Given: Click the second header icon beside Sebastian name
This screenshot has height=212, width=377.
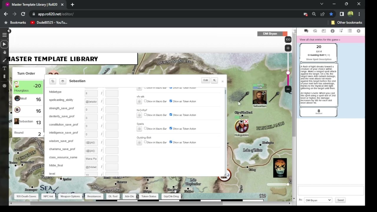Looking at the screenshot, I should [x=62, y=81].
